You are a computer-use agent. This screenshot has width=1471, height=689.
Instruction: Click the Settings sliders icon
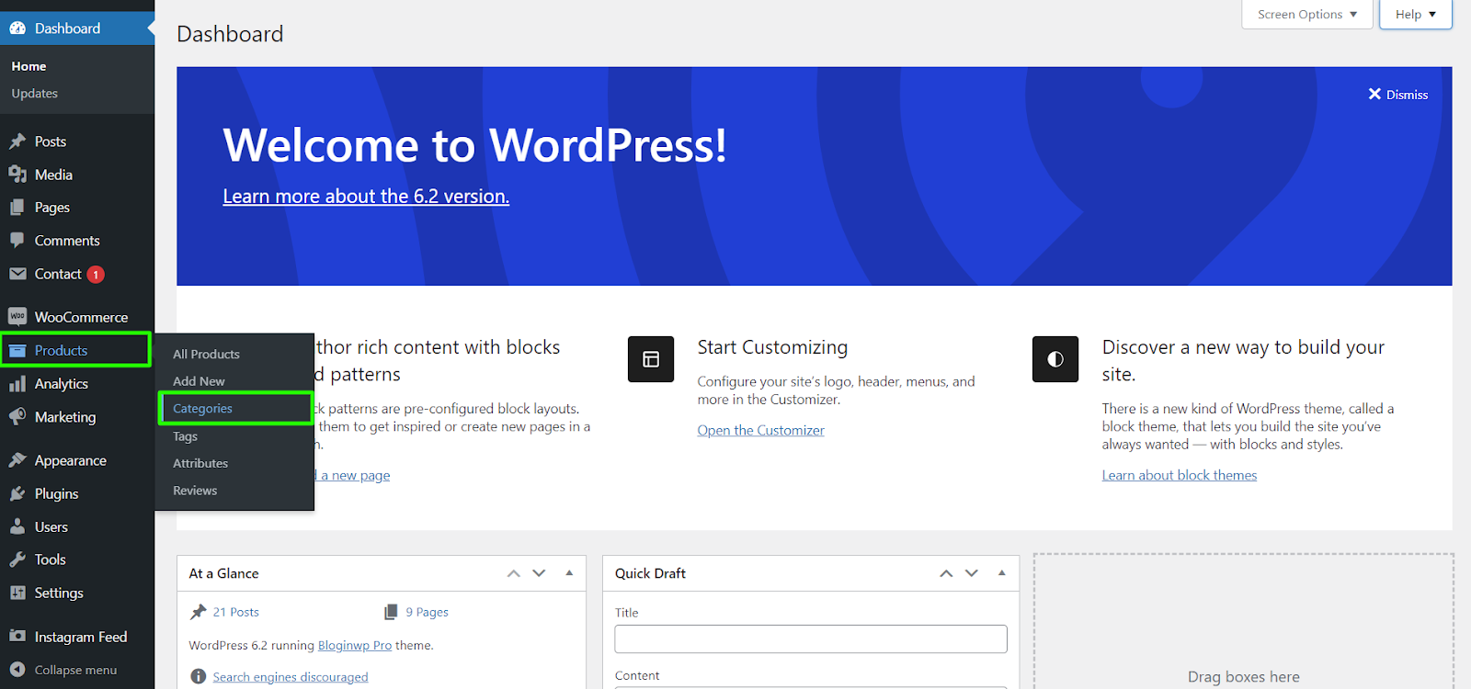coord(17,593)
